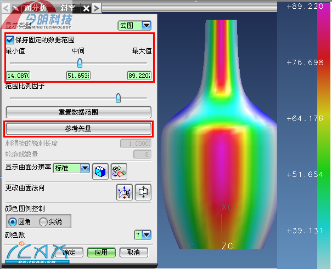Screen dimensions: 332x269
Task: Click the 最大值 input field
Action: (139, 75)
